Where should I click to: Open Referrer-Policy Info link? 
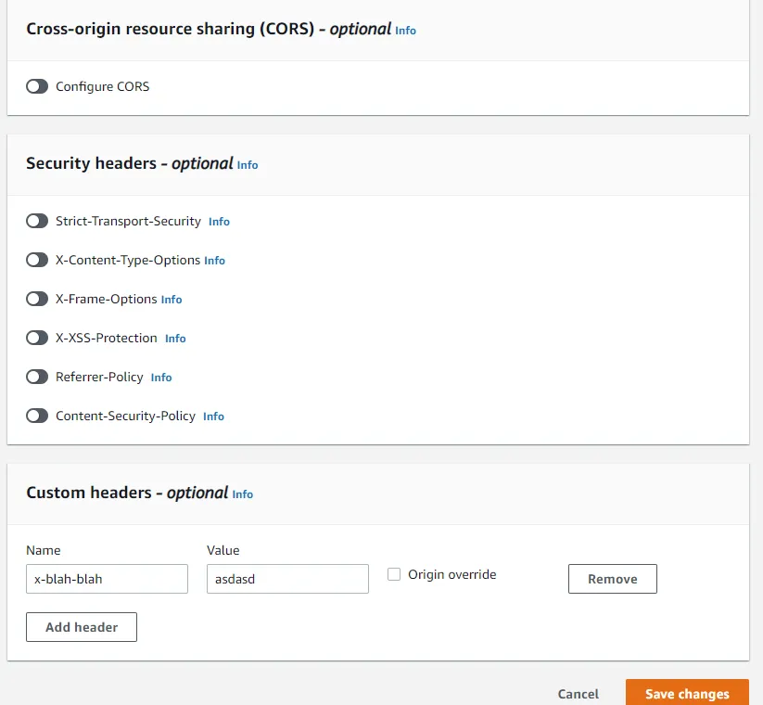pos(161,378)
